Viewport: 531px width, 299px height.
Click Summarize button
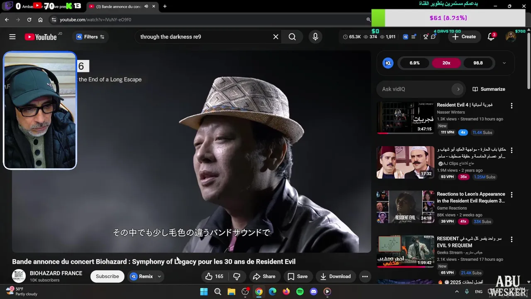(489, 89)
